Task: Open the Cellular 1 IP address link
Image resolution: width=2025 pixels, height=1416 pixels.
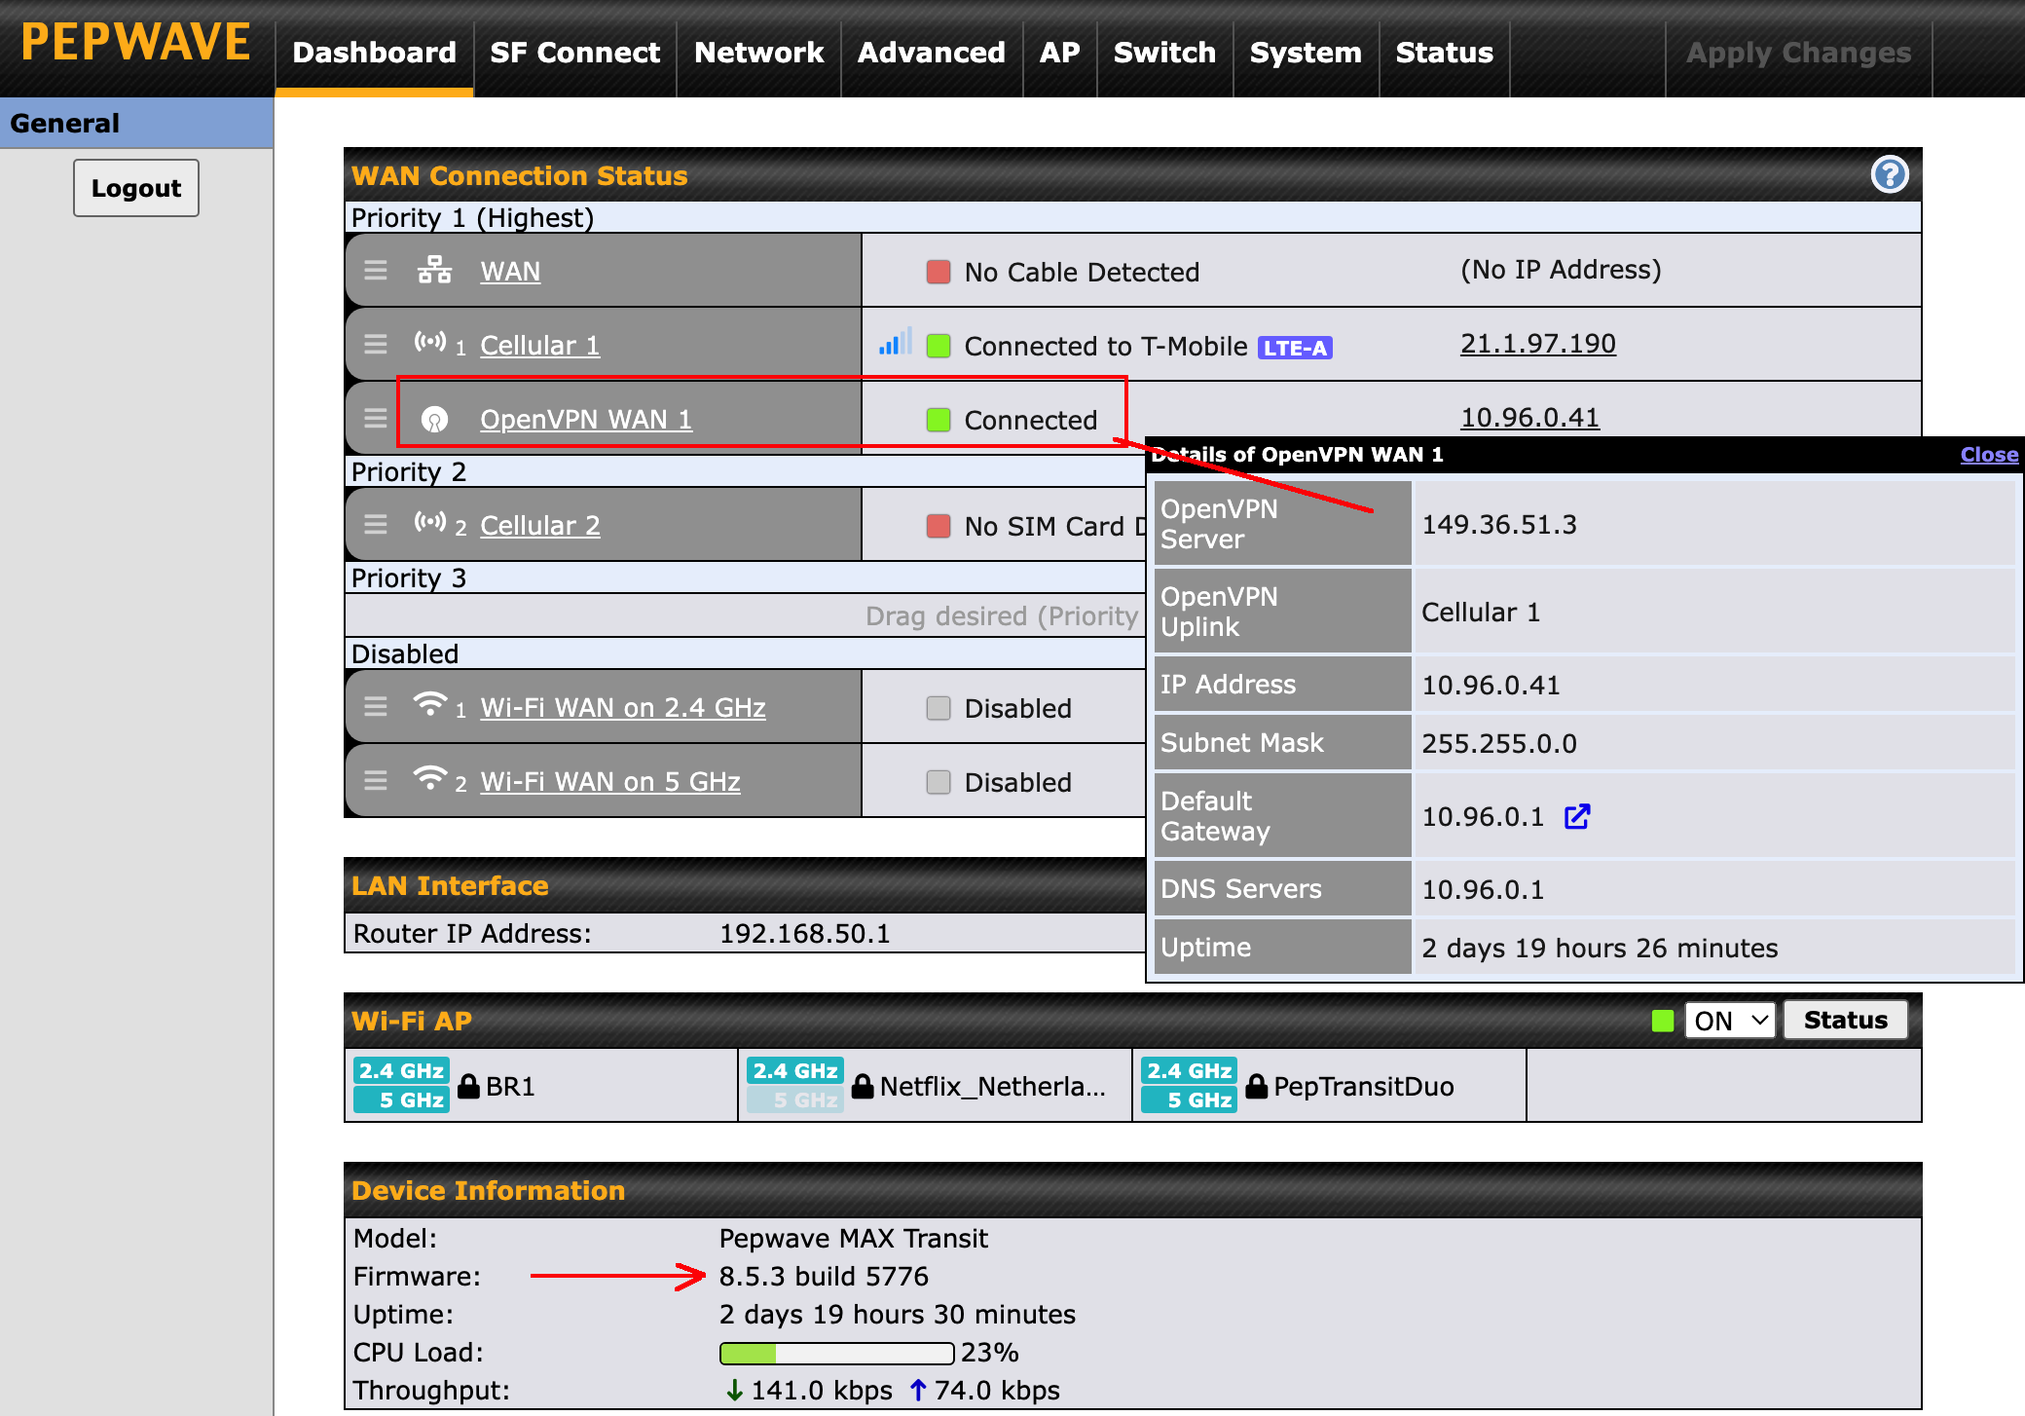Action: [x=1537, y=344]
